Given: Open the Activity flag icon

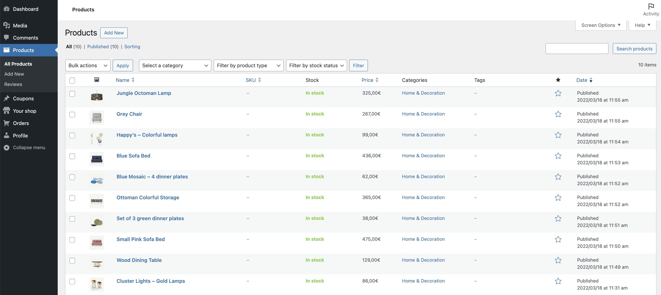Looking at the screenshot, I should pos(651,6).
